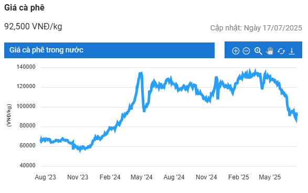
Task: Download the chart with download icon
Action: tap(292, 51)
